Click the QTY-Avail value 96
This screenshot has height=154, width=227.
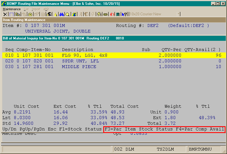(x=218, y=55)
